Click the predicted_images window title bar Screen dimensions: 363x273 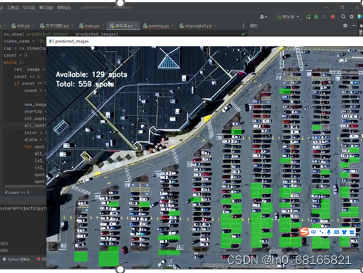pos(204,41)
